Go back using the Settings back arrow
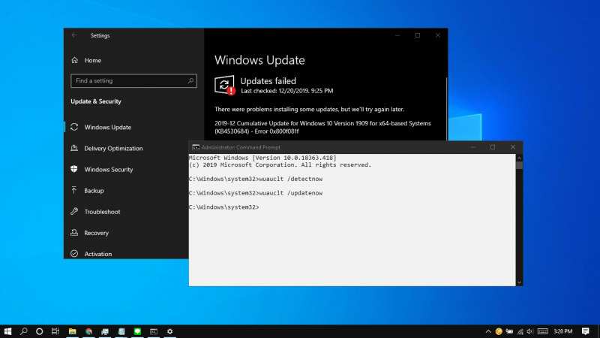Image resolution: width=600 pixels, height=338 pixels. pos(74,35)
